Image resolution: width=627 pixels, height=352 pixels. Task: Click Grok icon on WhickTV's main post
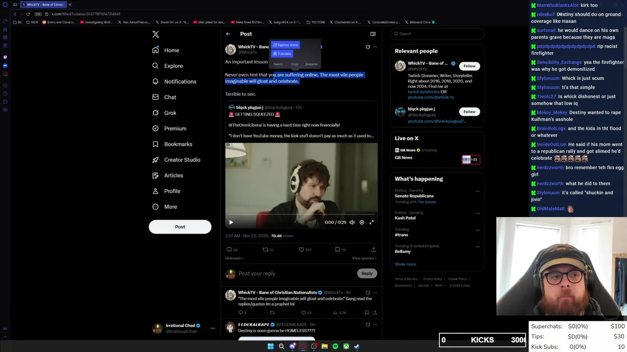(368, 47)
